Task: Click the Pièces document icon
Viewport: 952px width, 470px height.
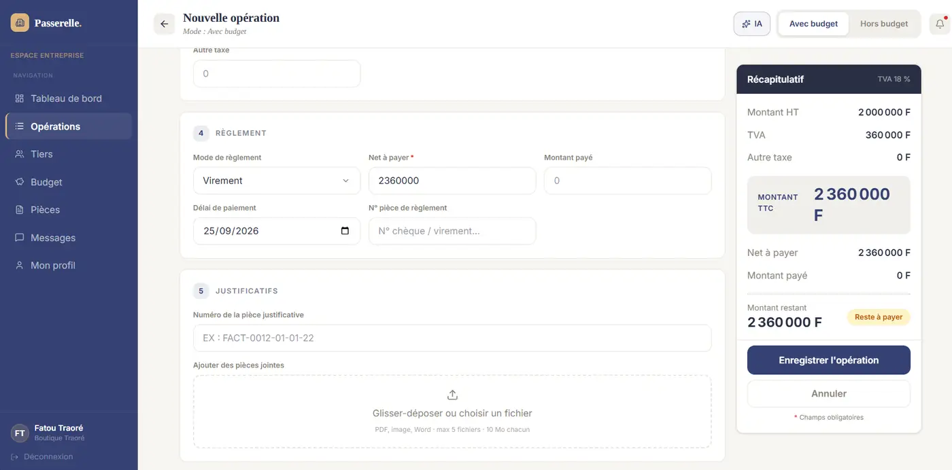Action: [x=19, y=210]
